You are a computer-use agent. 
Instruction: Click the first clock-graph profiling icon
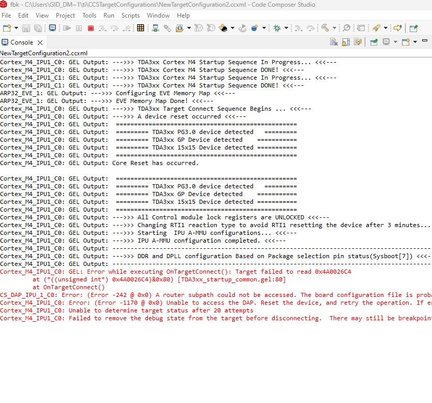pyautogui.click(x=199, y=28)
